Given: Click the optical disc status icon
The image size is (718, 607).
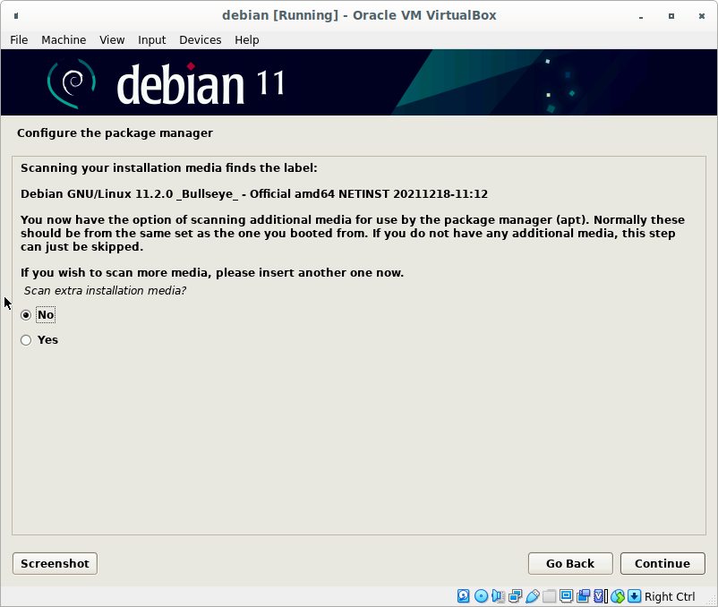Looking at the screenshot, I should (x=481, y=596).
